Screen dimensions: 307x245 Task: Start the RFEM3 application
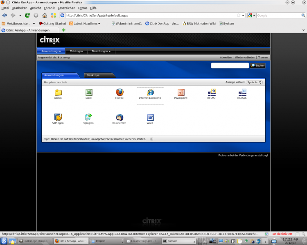pos(211,94)
